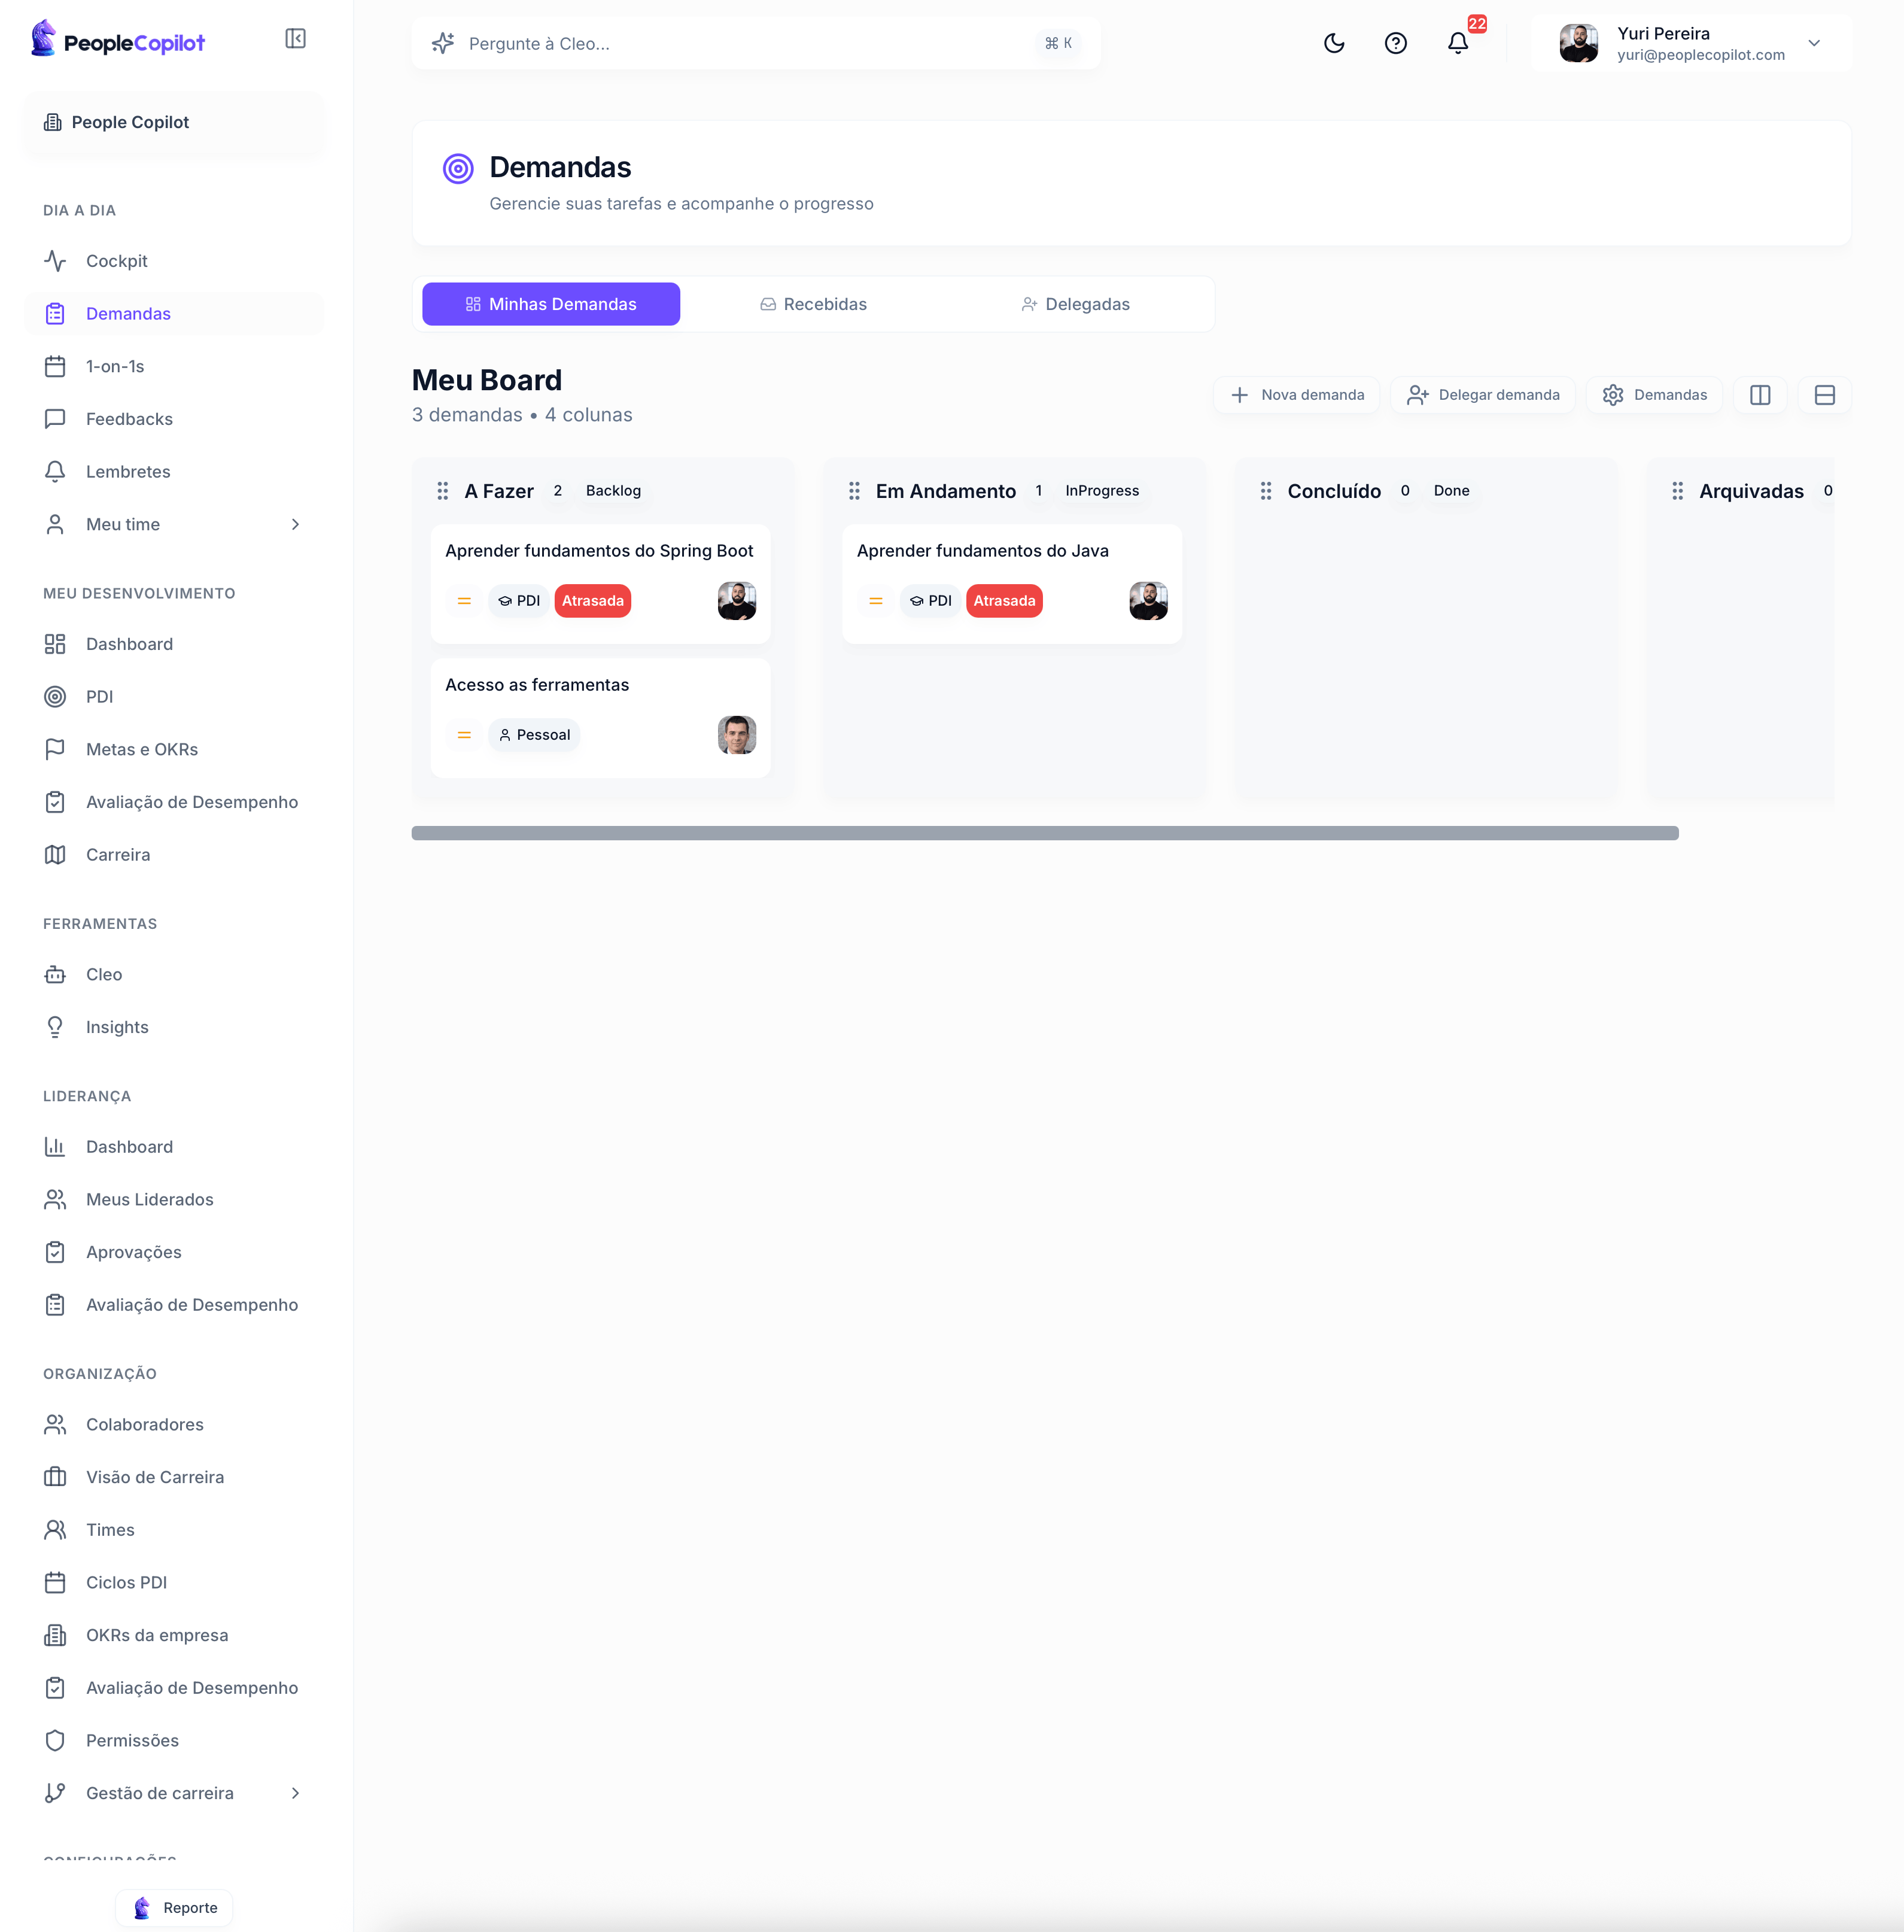This screenshot has height=1932, width=1904.
Task: Click Yuri Pereira avatar in header
Action: pyautogui.click(x=1579, y=43)
